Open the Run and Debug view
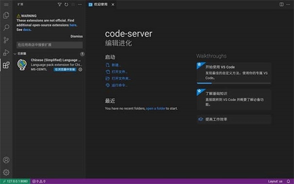Image resolution: width=294 pixels, height=184 pixels. point(6,53)
